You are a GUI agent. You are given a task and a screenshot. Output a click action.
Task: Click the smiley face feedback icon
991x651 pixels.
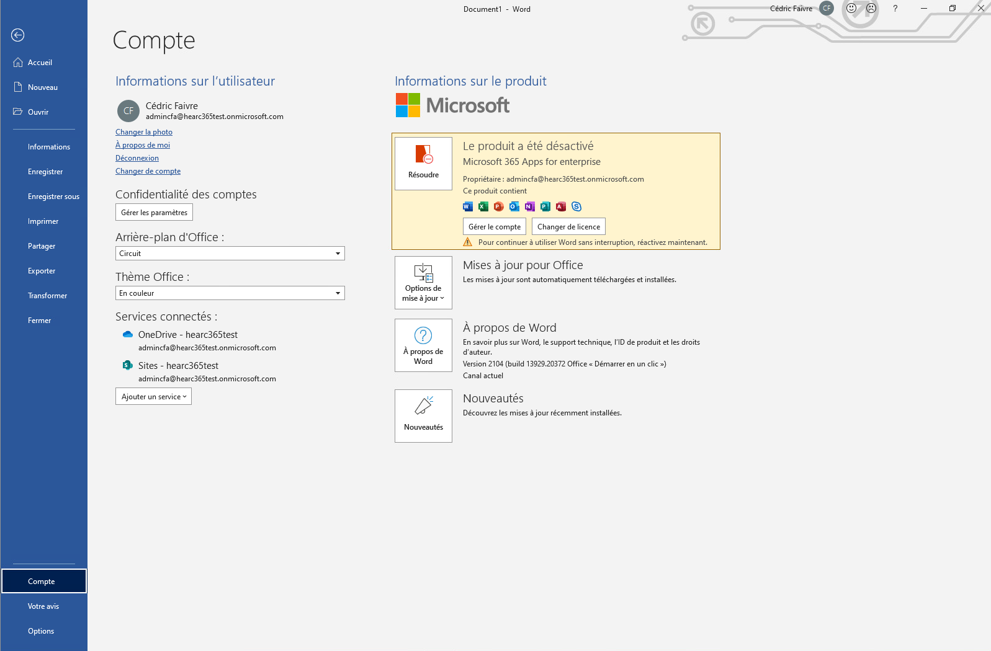[851, 9]
